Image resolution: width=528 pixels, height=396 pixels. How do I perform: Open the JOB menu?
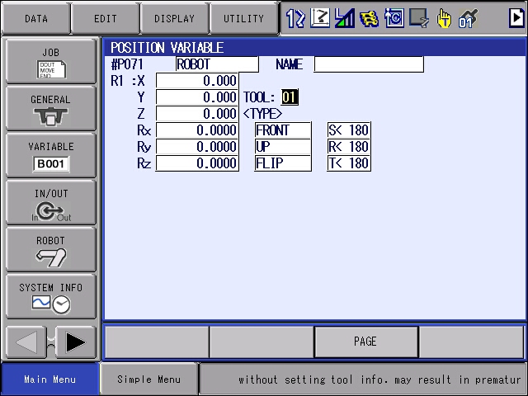(x=51, y=61)
